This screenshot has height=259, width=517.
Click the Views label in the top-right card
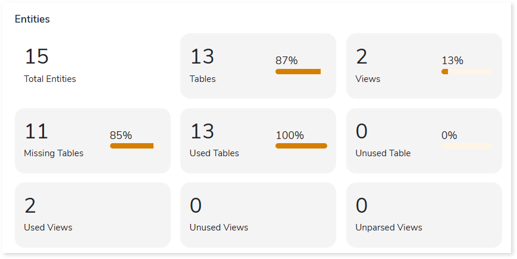coord(368,78)
